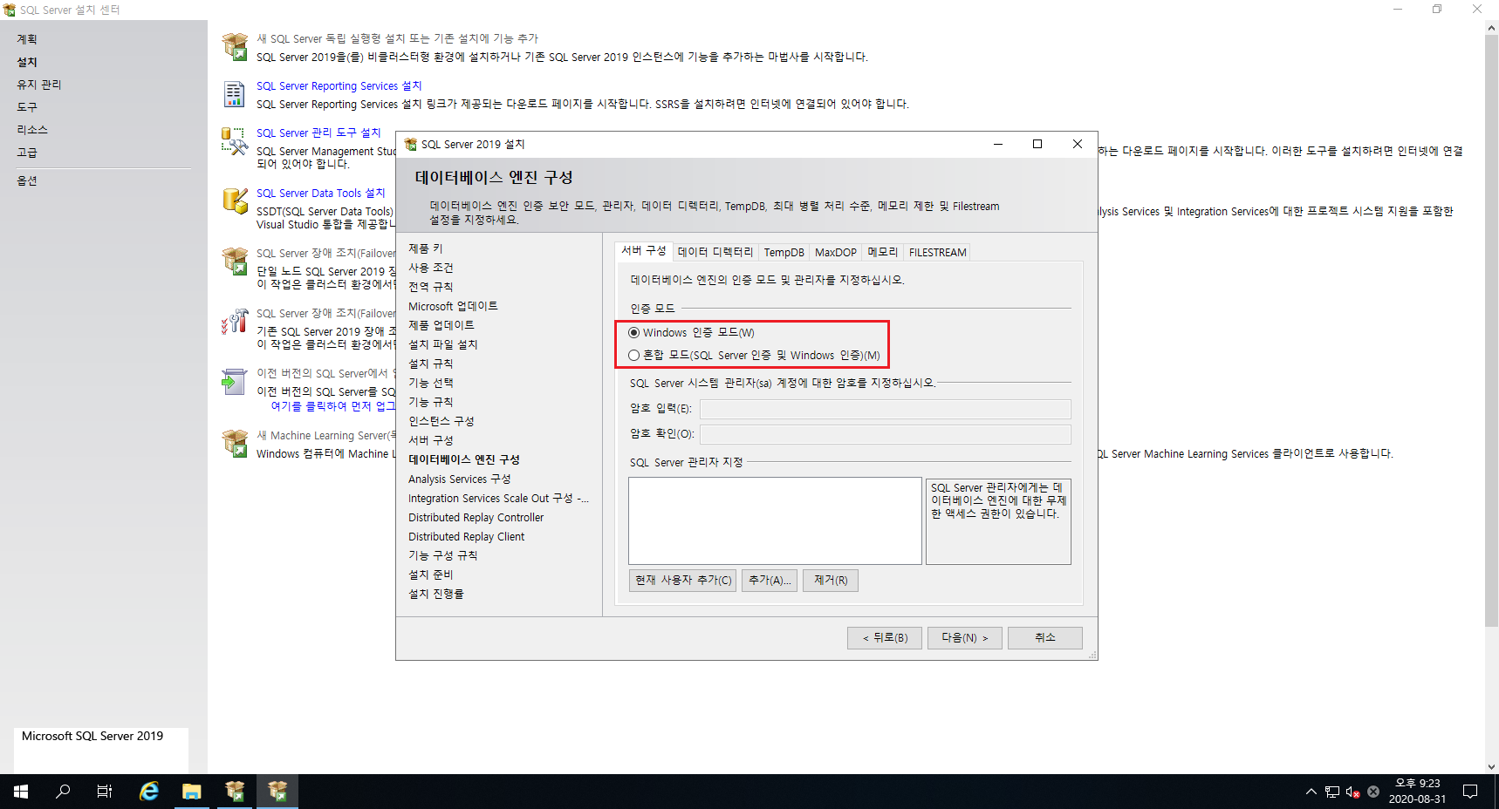Select the Analysis Services 구성 wizard step
This screenshot has height=809, width=1499.
[460, 479]
